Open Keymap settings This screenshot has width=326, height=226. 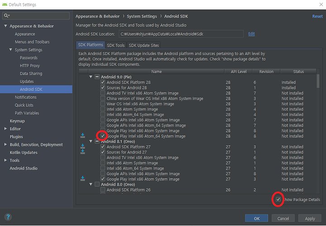[17, 121]
